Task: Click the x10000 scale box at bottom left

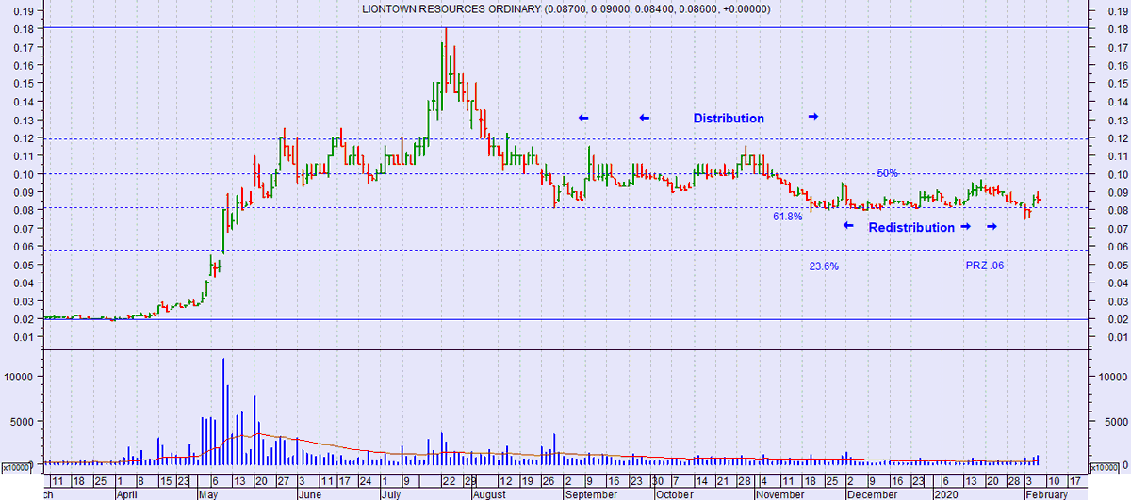Action: pos(18,467)
